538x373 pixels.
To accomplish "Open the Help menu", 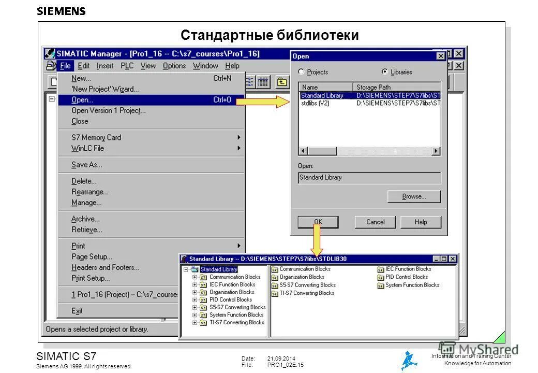I will coord(232,66).
